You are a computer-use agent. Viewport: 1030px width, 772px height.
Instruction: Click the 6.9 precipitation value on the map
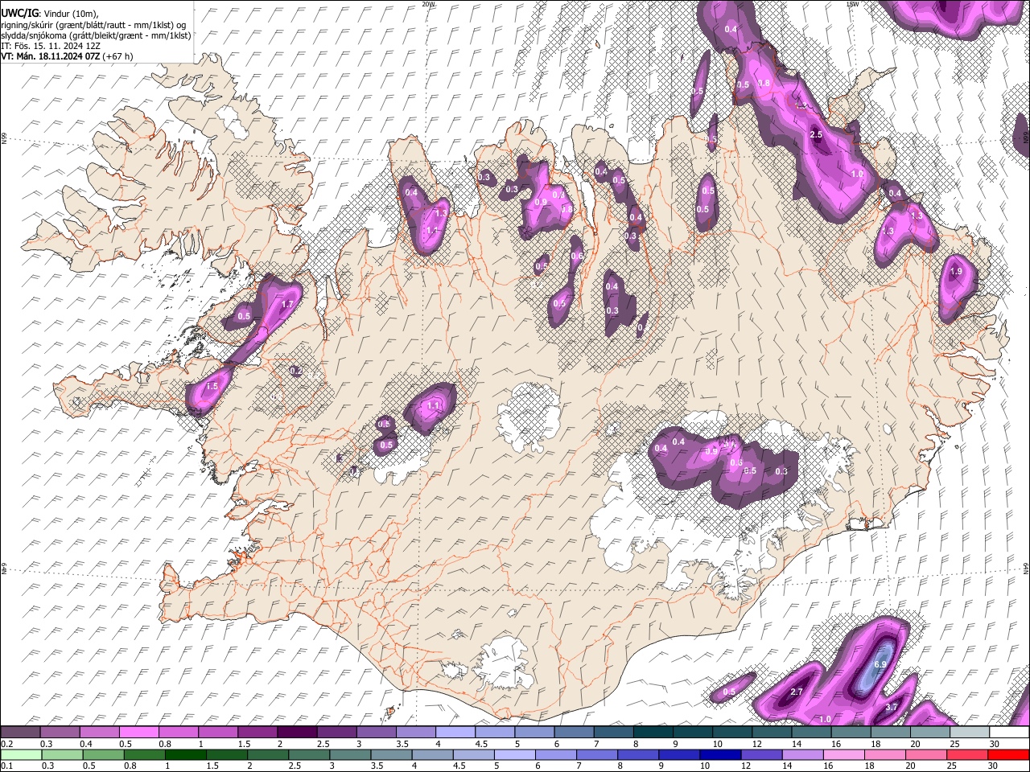coord(880,665)
